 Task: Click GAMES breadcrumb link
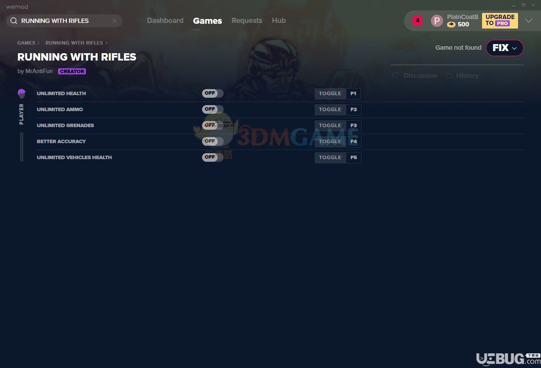(26, 43)
